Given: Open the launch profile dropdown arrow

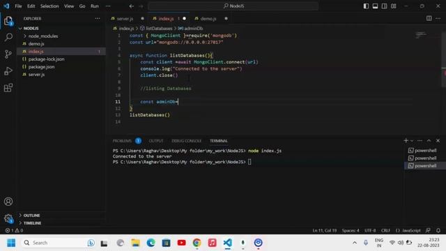Looking at the screenshot, I should coord(412,141).
